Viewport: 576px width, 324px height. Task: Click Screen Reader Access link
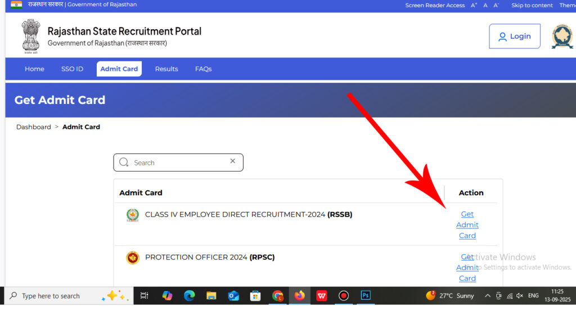(x=435, y=5)
